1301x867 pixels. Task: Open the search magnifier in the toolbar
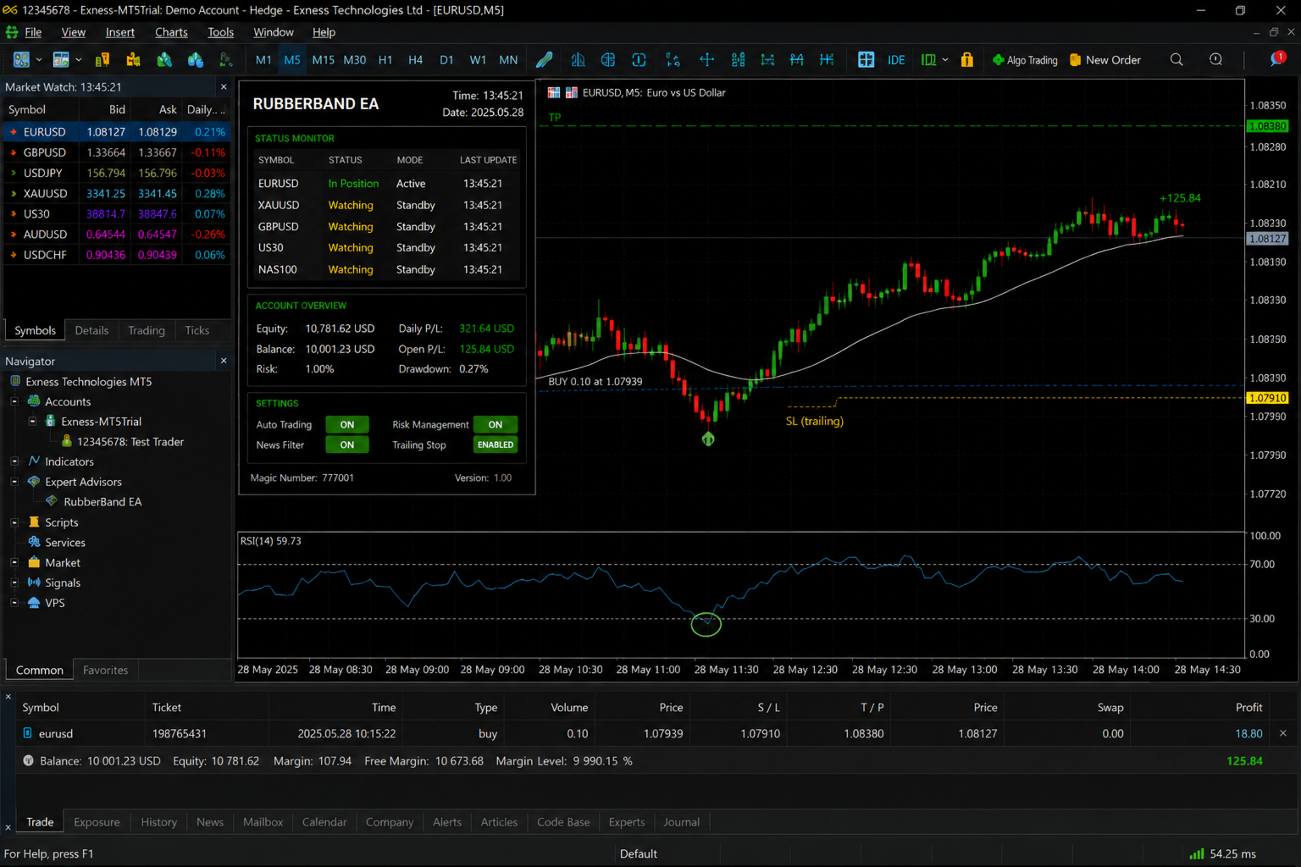coord(1176,59)
